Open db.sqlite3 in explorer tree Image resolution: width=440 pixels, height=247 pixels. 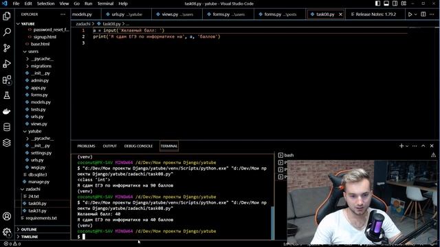tap(38, 174)
